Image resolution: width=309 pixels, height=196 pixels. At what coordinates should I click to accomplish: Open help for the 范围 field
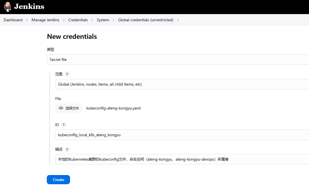[x=67, y=74]
